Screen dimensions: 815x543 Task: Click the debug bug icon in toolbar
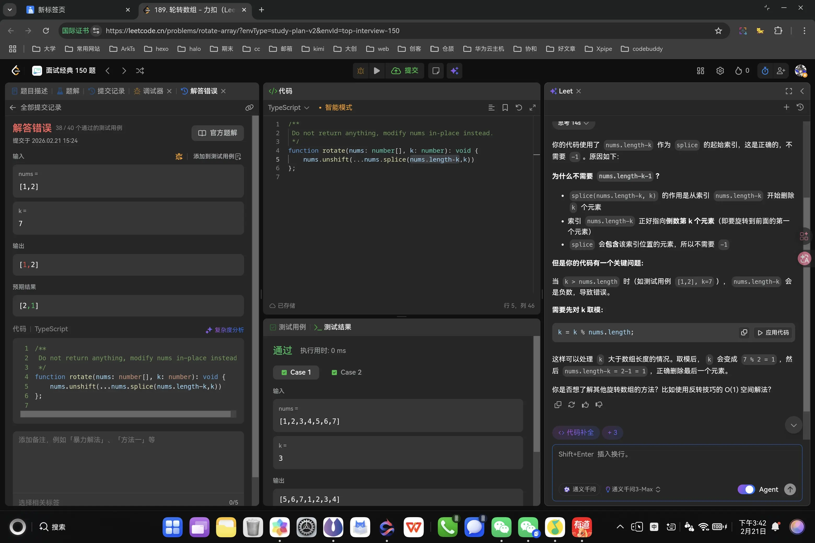pos(361,71)
